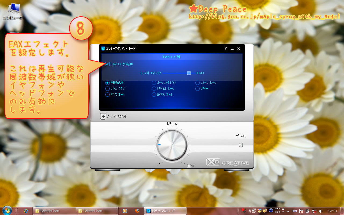Restore the language bar via the small window icon
The width and height of the screenshot is (344, 215).
[x=283, y=209]
